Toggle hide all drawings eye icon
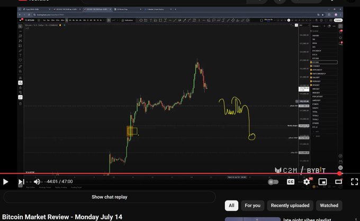360x221 pixels. (x=20, y=92)
